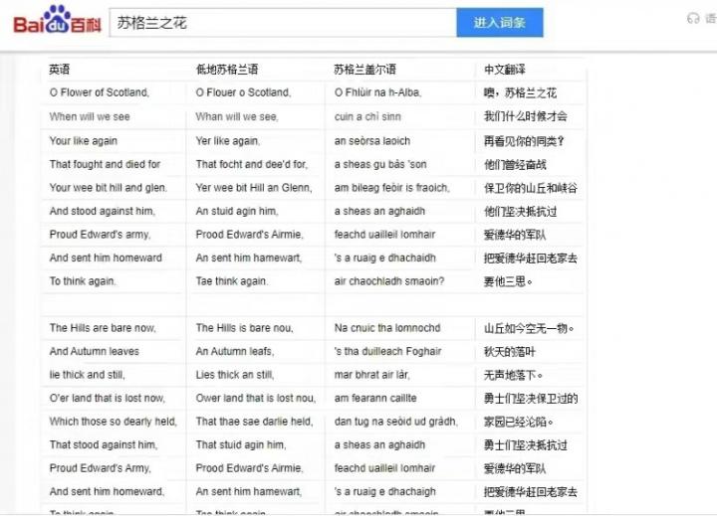Click the cell "O Flouer o Scotland,"
This screenshot has height=516, width=717.
tap(243, 92)
